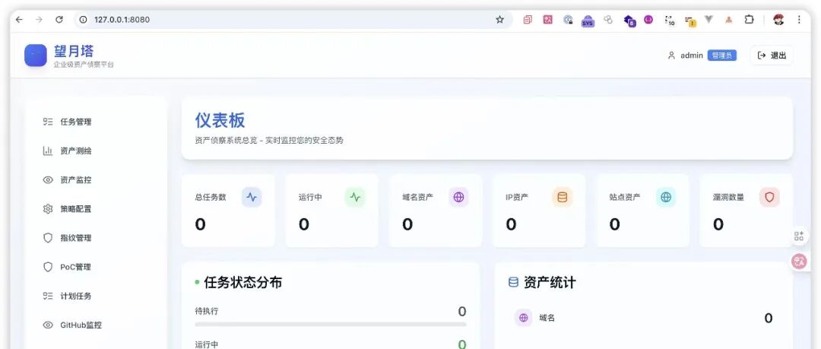Click the purple 域名资产 globe icon
The width and height of the screenshot is (821, 349).
coord(458,198)
